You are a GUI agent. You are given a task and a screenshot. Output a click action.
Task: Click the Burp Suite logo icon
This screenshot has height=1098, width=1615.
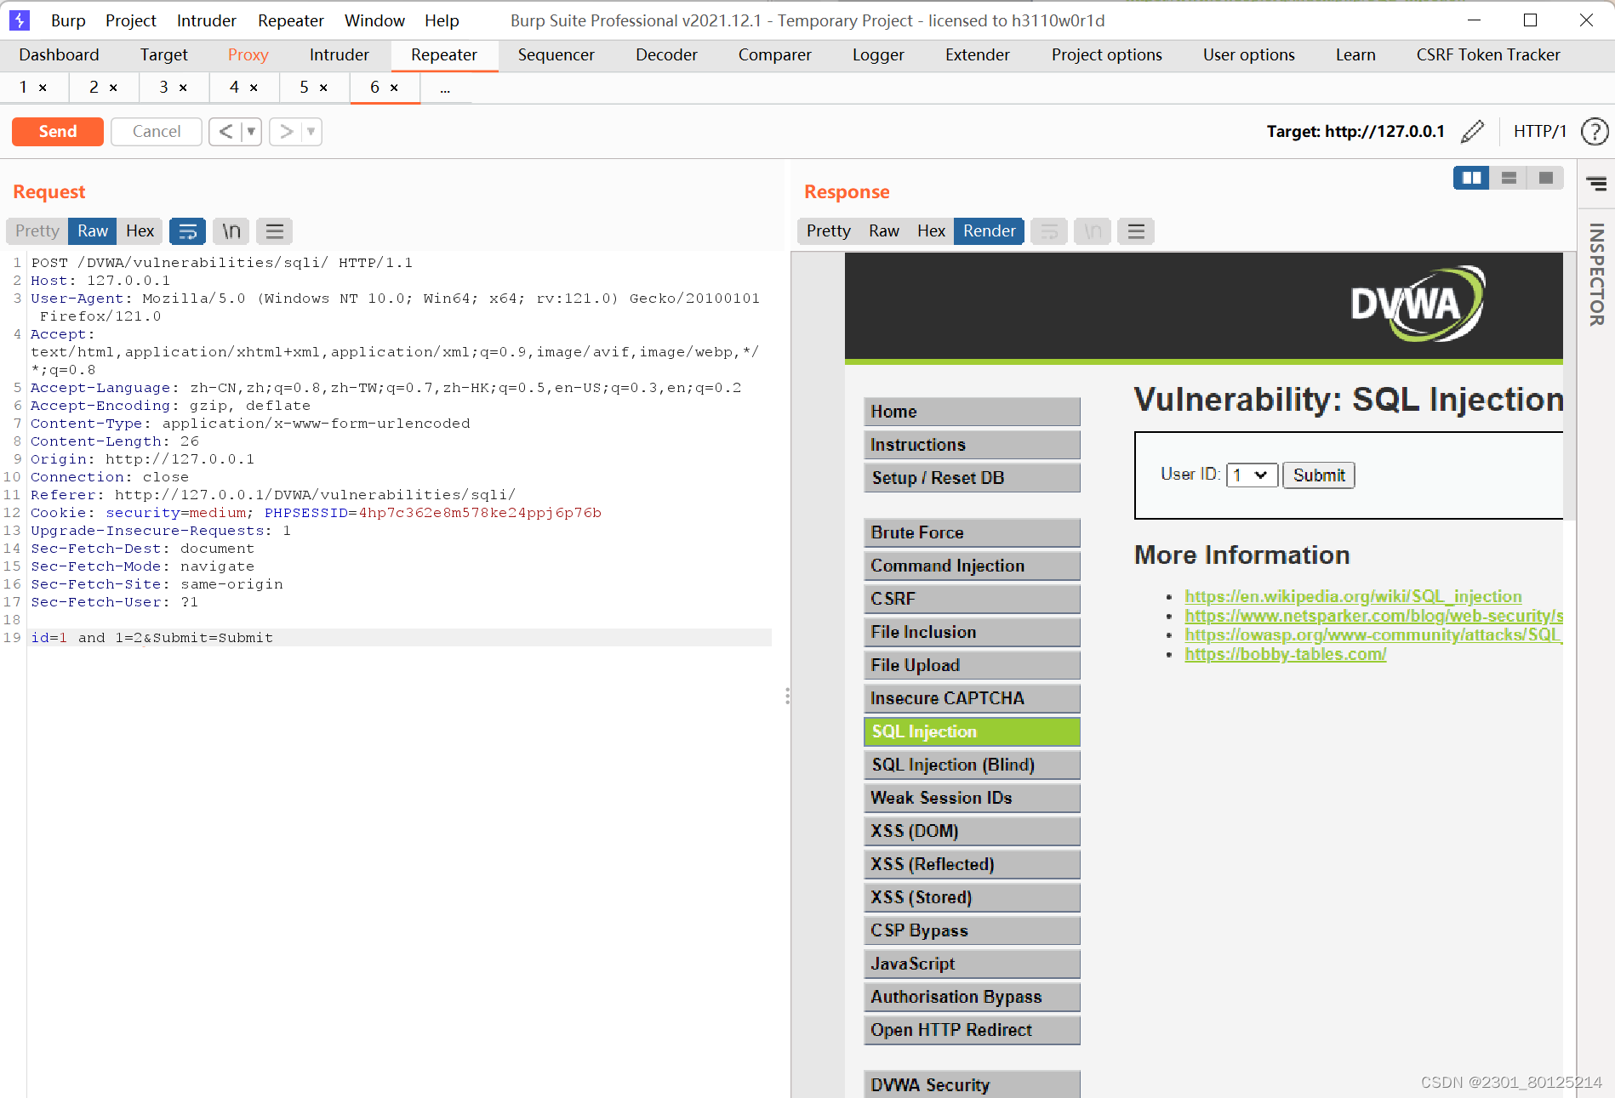click(19, 20)
